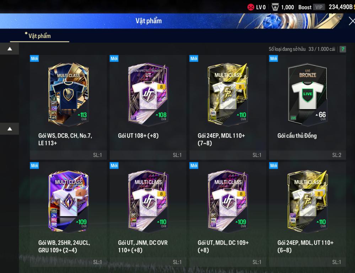Click the lower left up-arrow expander

(x=10, y=129)
